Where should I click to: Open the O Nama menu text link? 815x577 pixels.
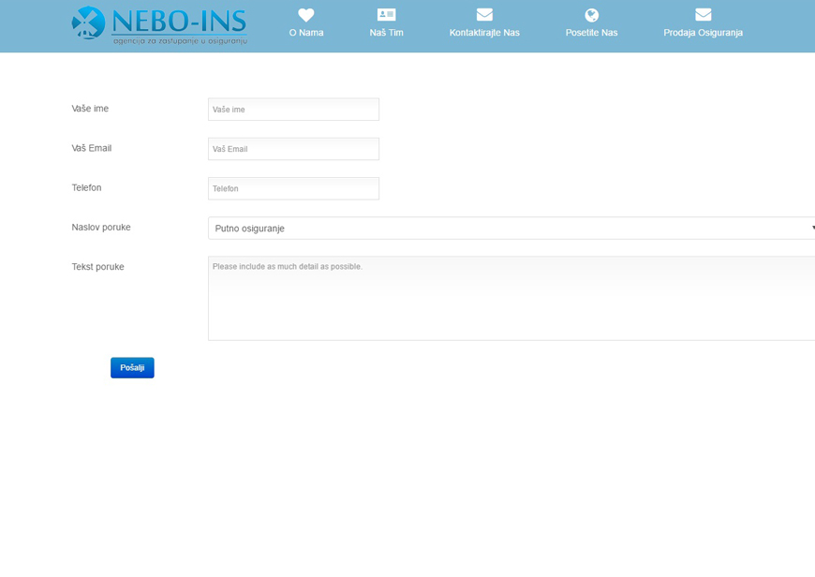[x=305, y=33]
